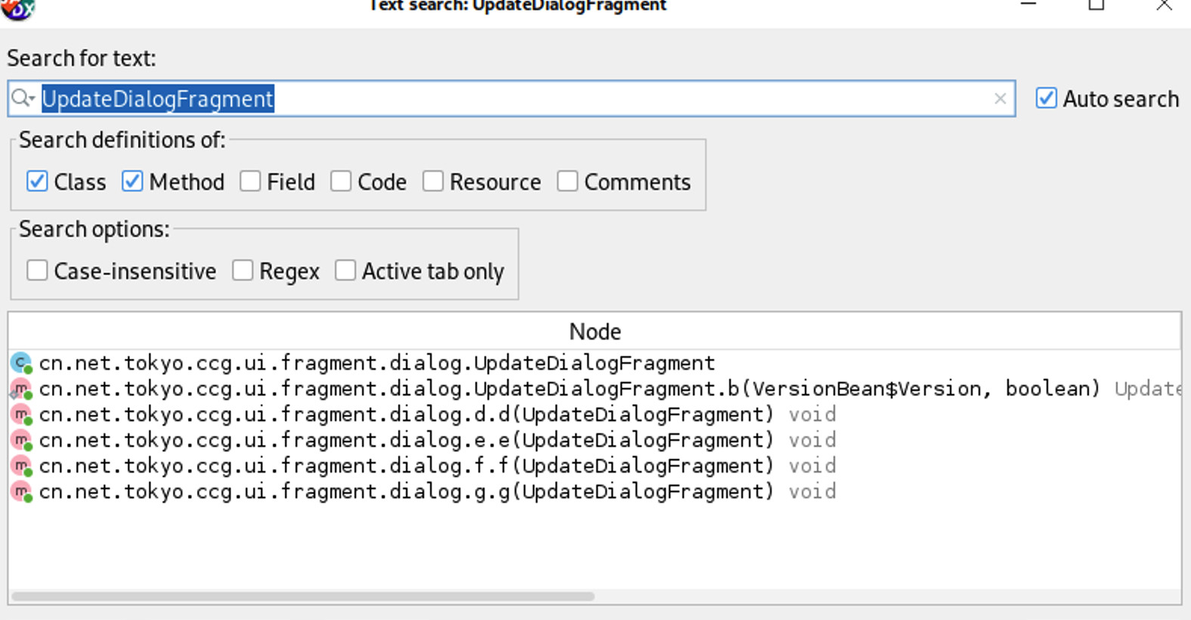Enable Code search checkbox
The width and height of the screenshot is (1191, 620).
tap(341, 182)
